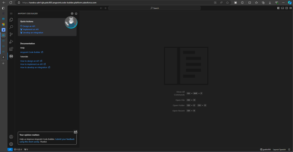
Task: Click the command center Search box
Action: click(154, 8)
